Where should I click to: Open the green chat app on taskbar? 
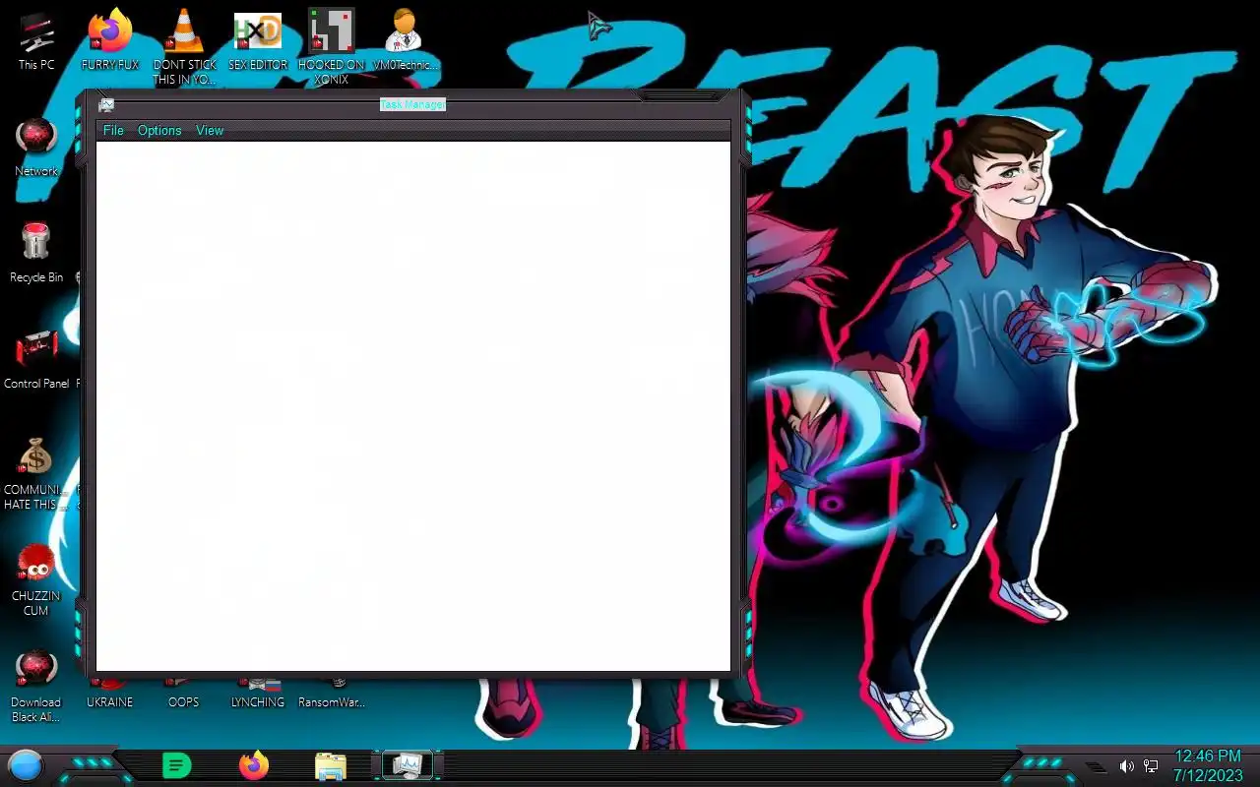(176, 765)
